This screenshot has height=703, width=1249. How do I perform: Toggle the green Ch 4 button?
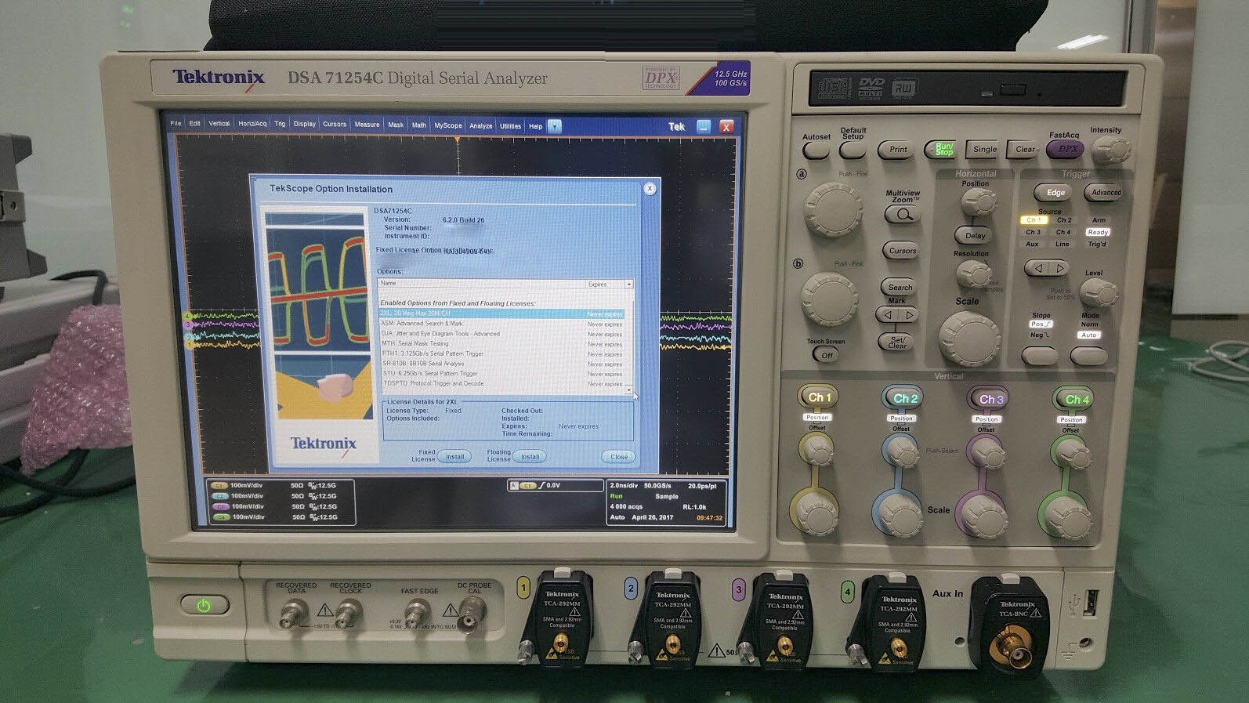click(x=1076, y=399)
